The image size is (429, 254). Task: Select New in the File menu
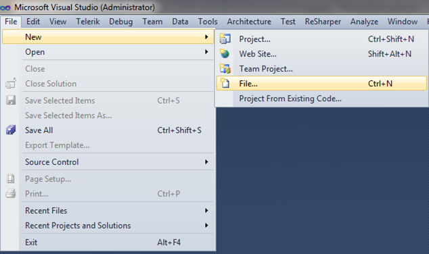coord(108,37)
